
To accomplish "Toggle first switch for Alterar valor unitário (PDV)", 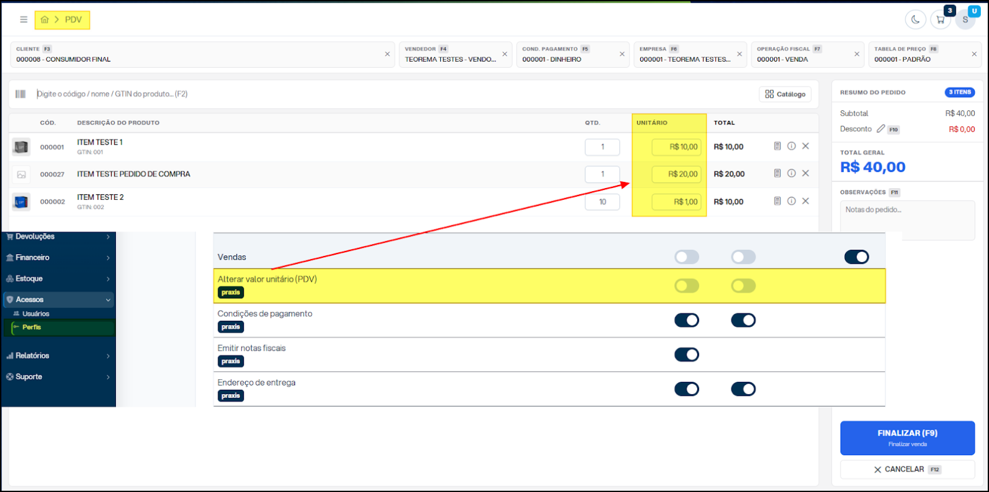I will (687, 286).
